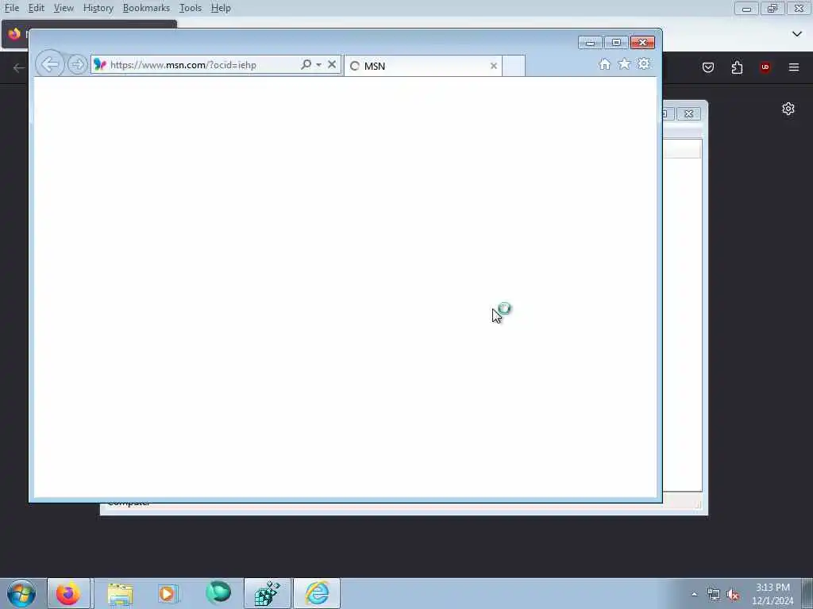Click Firefox Save to Pocket icon

point(707,67)
